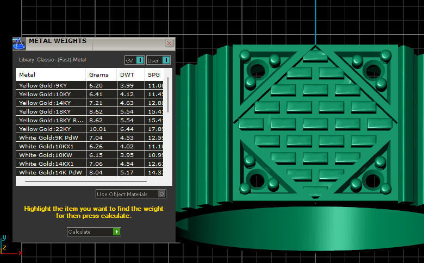
Task: Click the 4.12 DWT cell
Action: (x=130, y=94)
